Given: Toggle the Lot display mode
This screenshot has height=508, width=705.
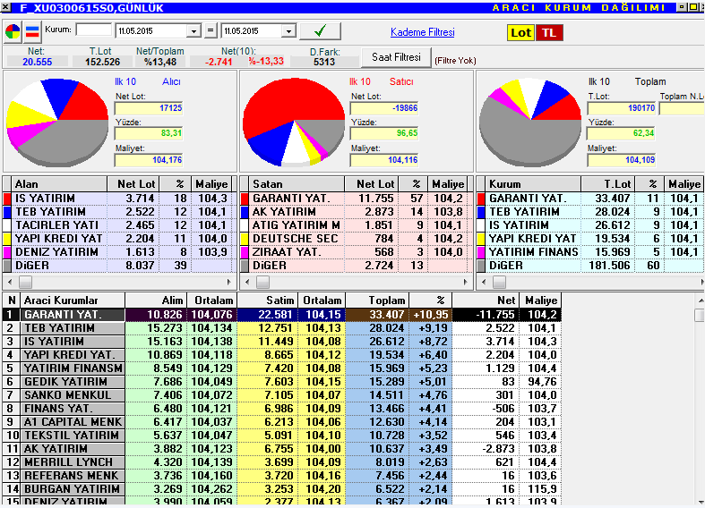Looking at the screenshot, I should click(x=520, y=33).
